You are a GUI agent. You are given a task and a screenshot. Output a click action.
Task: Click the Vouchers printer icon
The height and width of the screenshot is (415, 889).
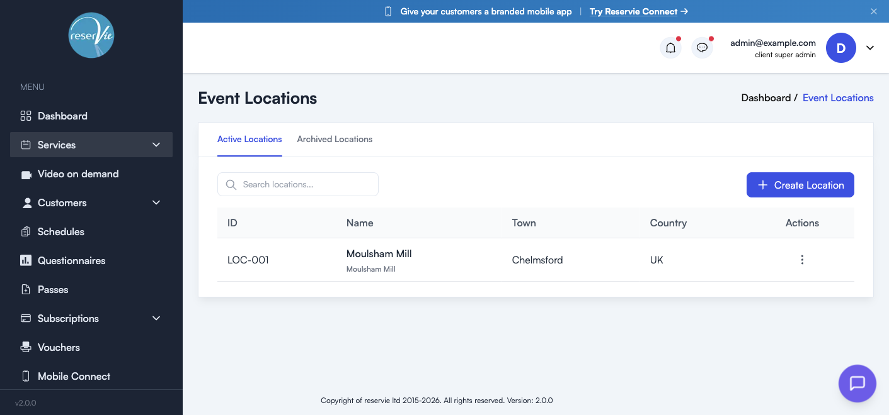26,347
